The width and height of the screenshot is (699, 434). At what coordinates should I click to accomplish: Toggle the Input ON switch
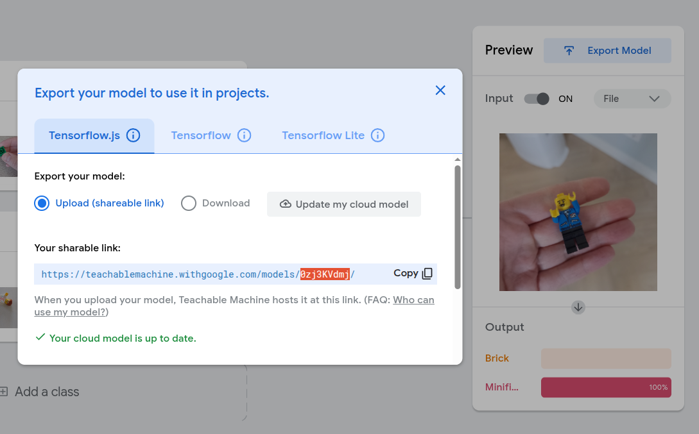[x=537, y=99]
